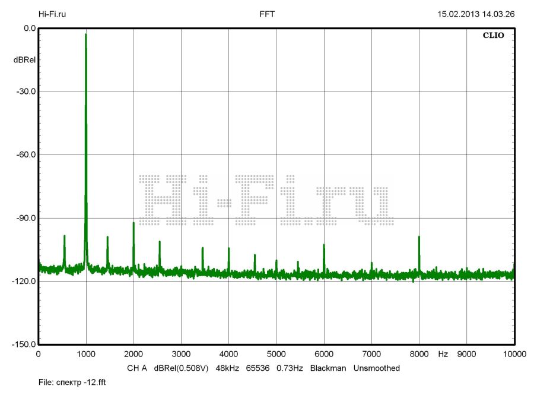Click the CLIO logo in the chart corner
The height and width of the screenshot is (401, 534).
coord(493,36)
